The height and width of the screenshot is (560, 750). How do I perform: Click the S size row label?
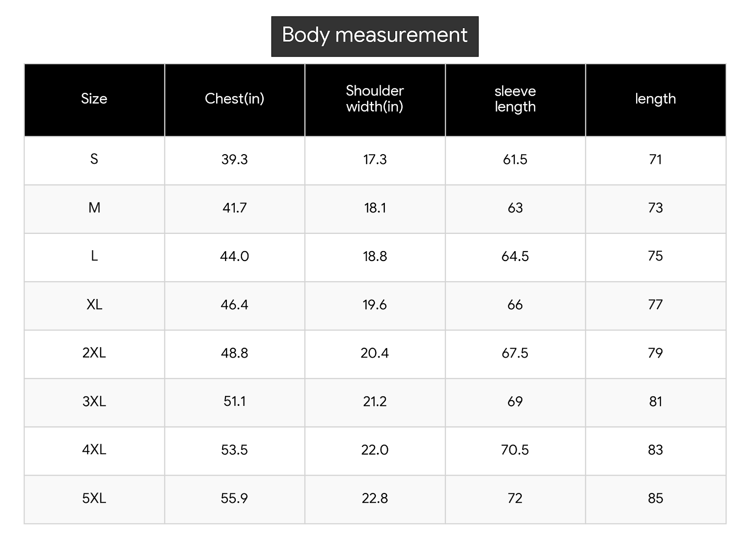click(x=94, y=159)
